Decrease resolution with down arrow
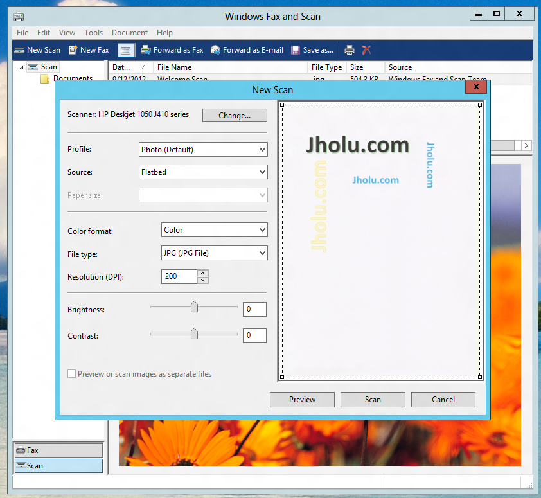This screenshot has width=541, height=498. 203,280
